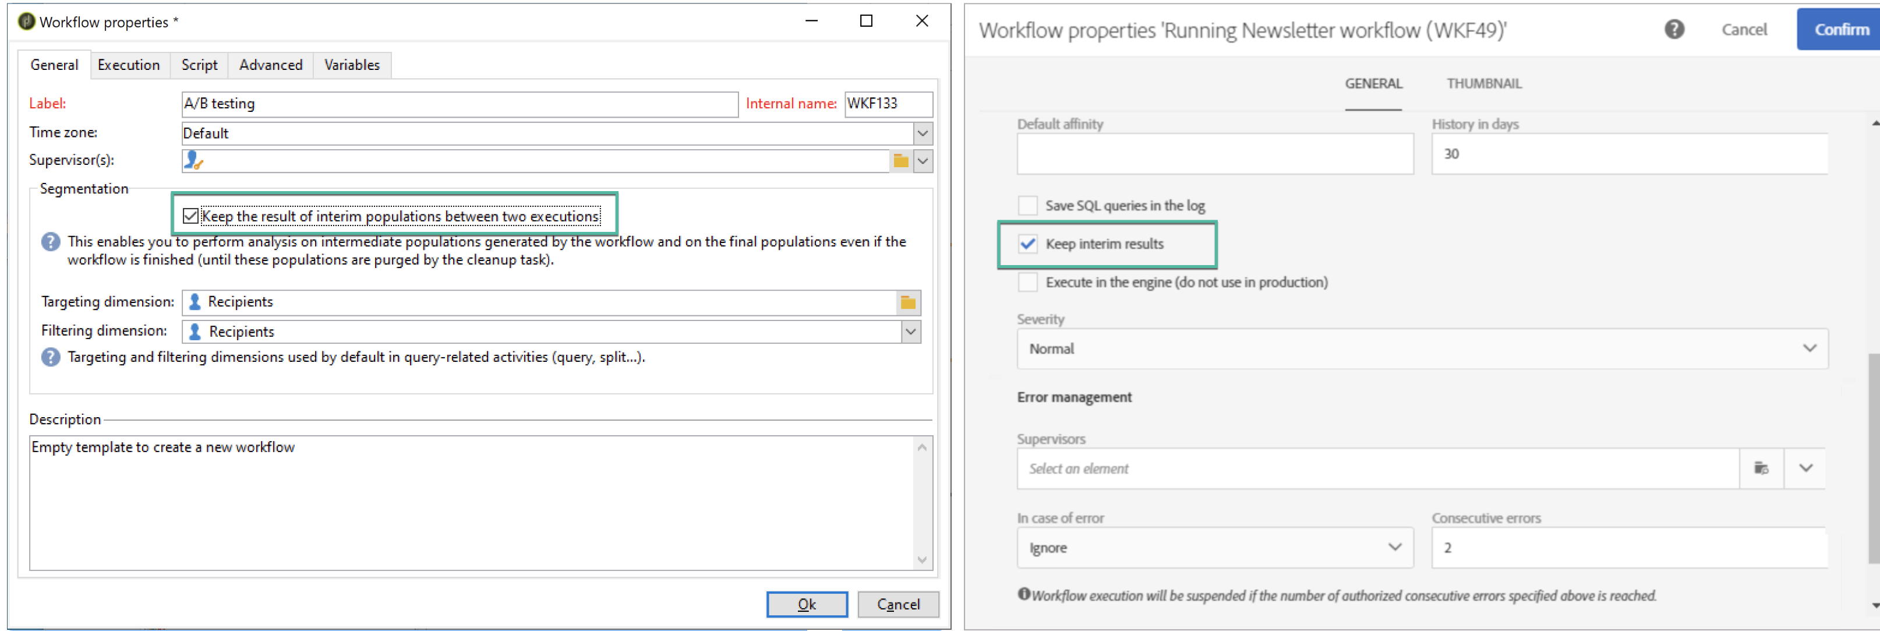Viewport: 1880px width, 631px height.
Task: Expand the Severity Normal dropdown
Action: [1809, 348]
